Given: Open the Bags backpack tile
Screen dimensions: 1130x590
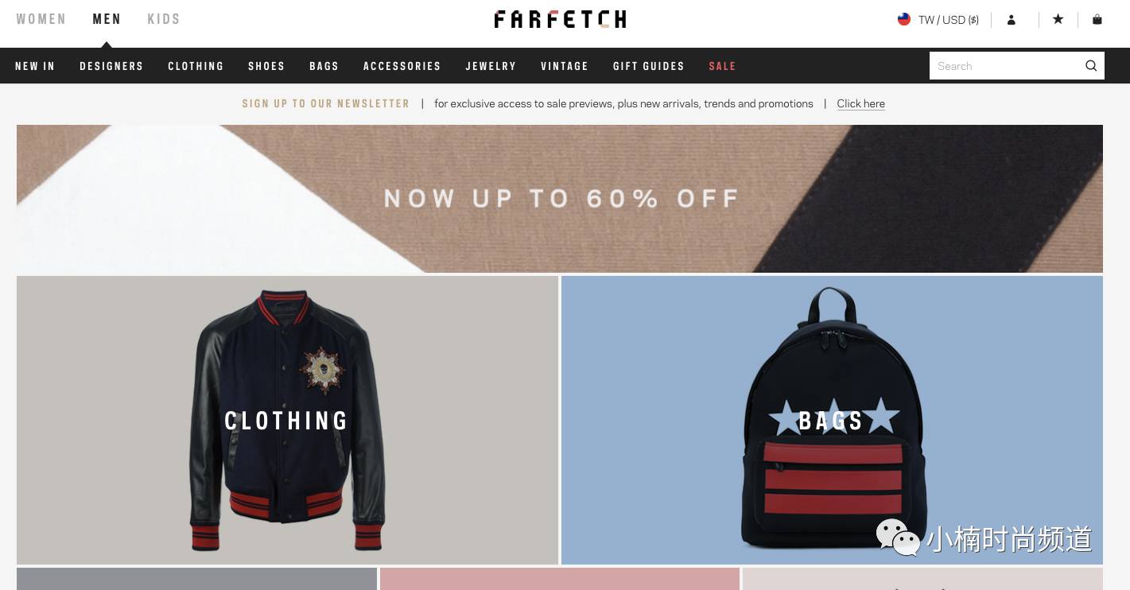Looking at the screenshot, I should [x=832, y=420].
